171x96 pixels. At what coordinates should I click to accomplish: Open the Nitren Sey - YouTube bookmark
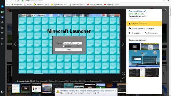[112, 5]
